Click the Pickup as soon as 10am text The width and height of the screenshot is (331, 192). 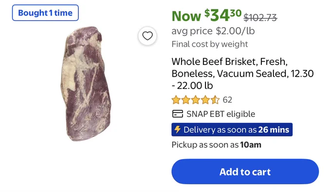click(217, 145)
